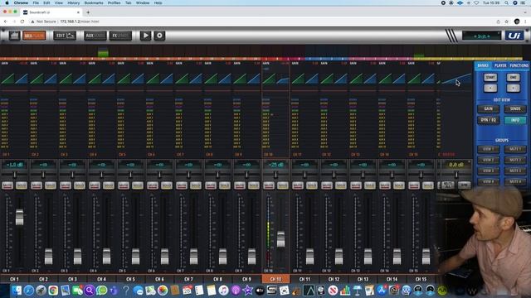The width and height of the screenshot is (531, 298).
Task: Click the Mix/Gain view button
Action: [34, 36]
